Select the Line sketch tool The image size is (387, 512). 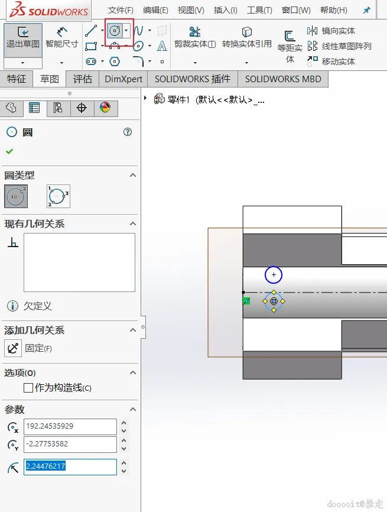tap(91, 31)
